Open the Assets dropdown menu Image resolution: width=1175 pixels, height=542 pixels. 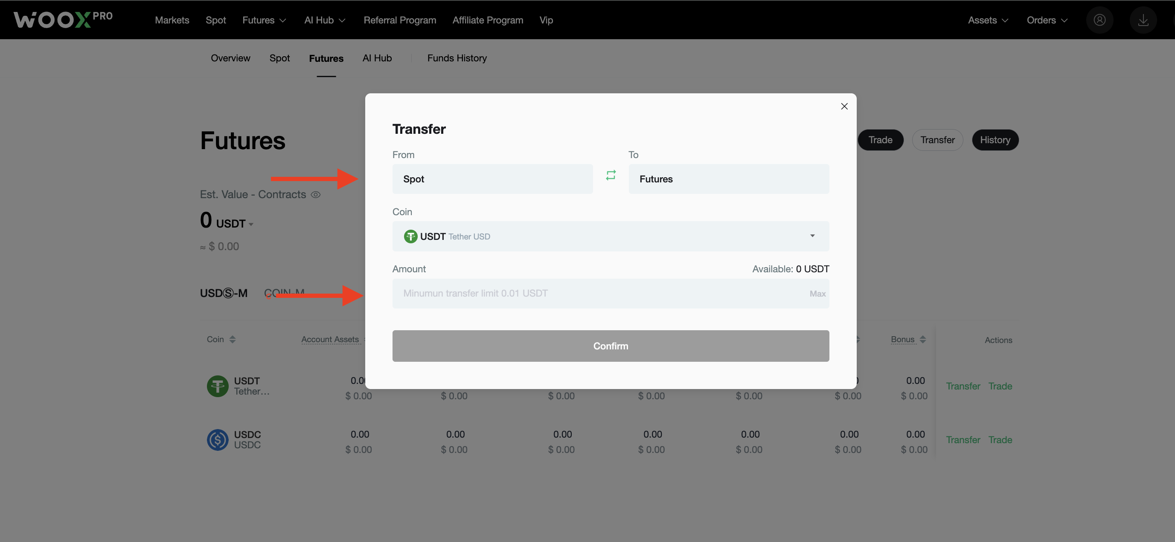[x=988, y=20]
